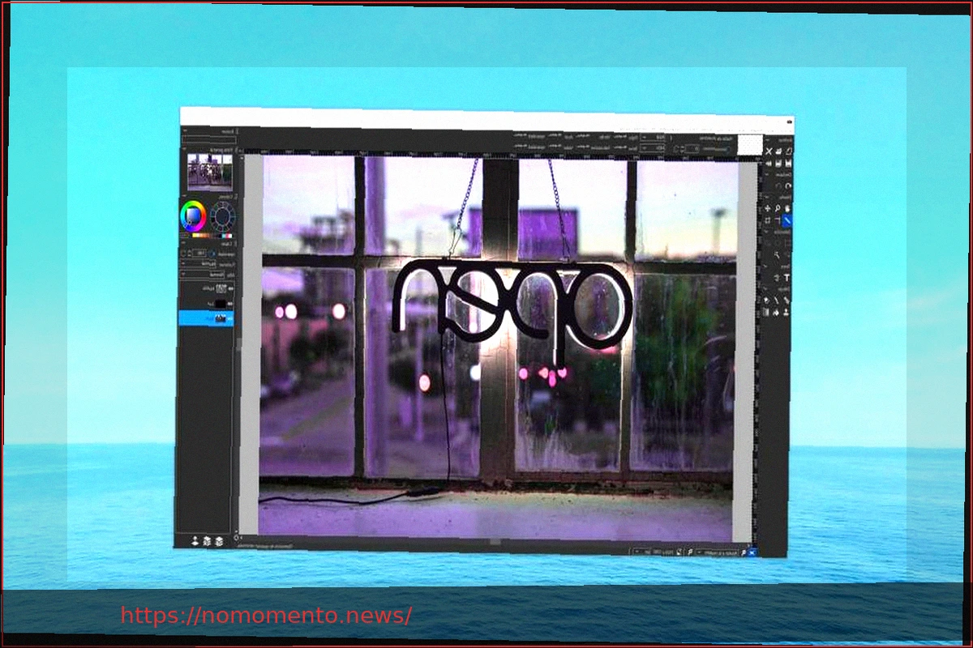Select the Text tool from the tool panel
The height and width of the screenshot is (648, 973).
[787, 276]
